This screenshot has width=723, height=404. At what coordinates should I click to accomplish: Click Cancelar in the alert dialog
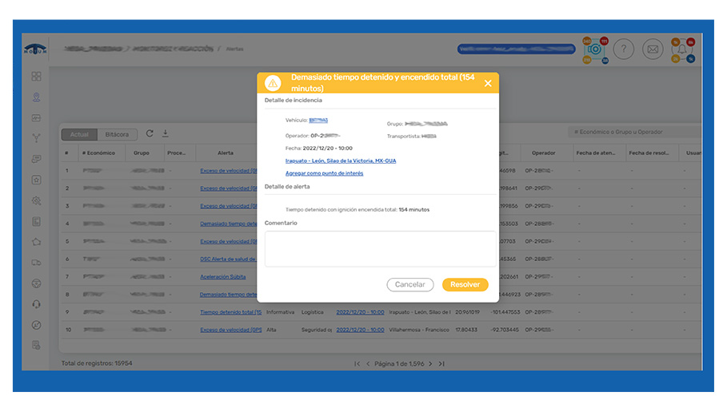(410, 284)
